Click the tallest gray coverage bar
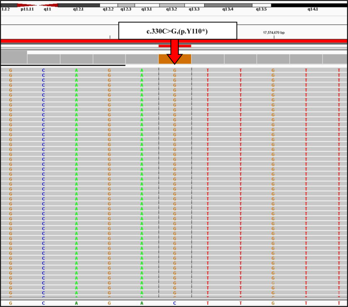Viewport: 348px width, 307px height. coord(14,57)
